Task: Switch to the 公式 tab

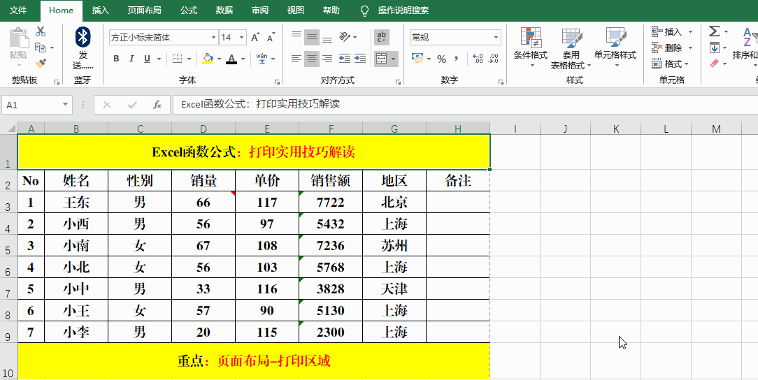Action: pos(189,10)
